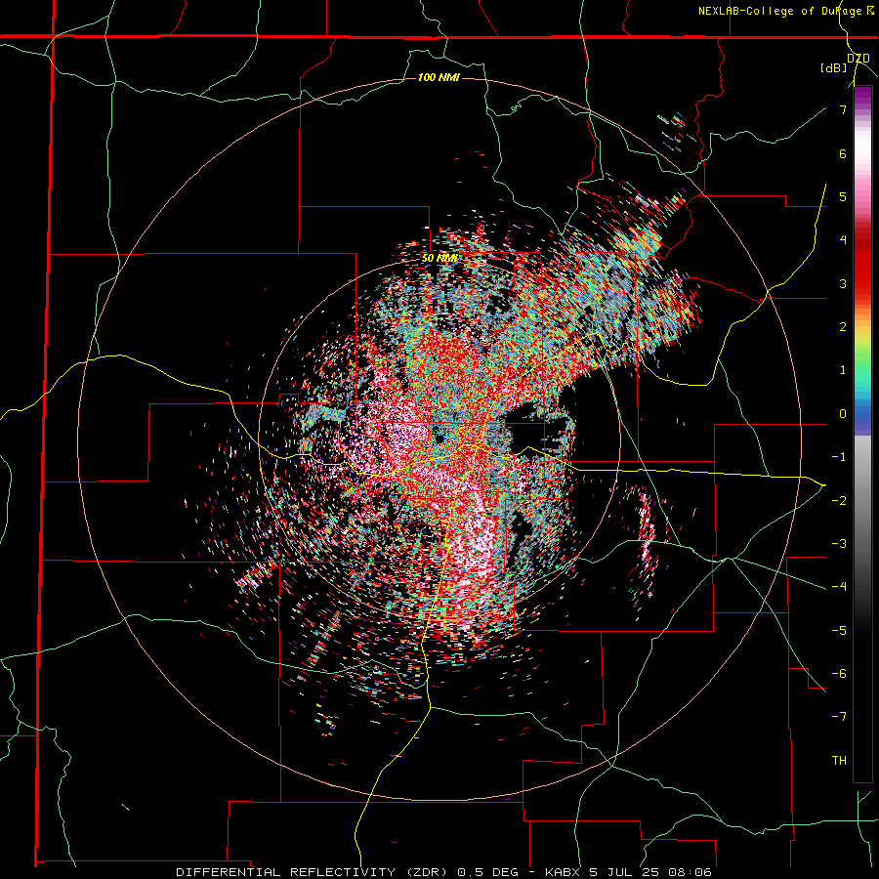Click the [dB] unit label
This screenshot has height=879, width=879.
tap(834, 68)
